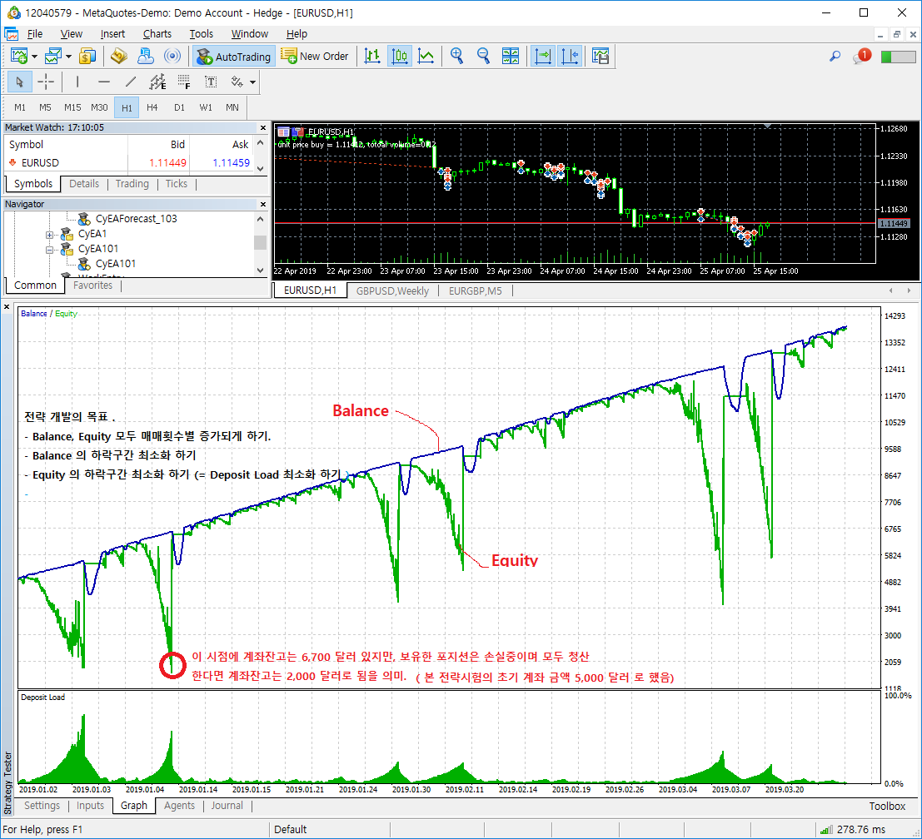The height and width of the screenshot is (839, 922).
Task: Select the crosshair tool
Action: [x=46, y=82]
